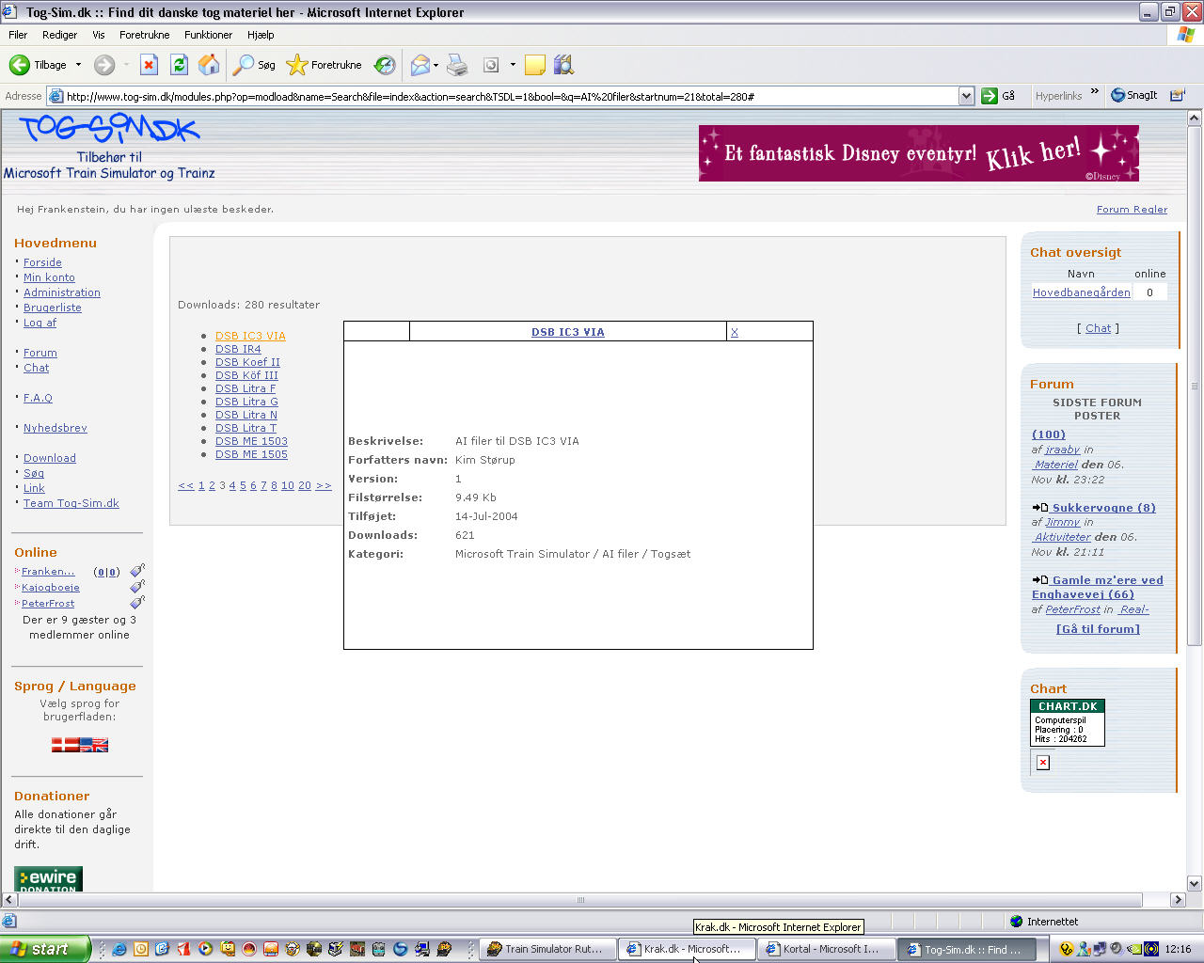Click the Stop loading red X icon
Viewport: 1204px width, 963px height.
149,65
